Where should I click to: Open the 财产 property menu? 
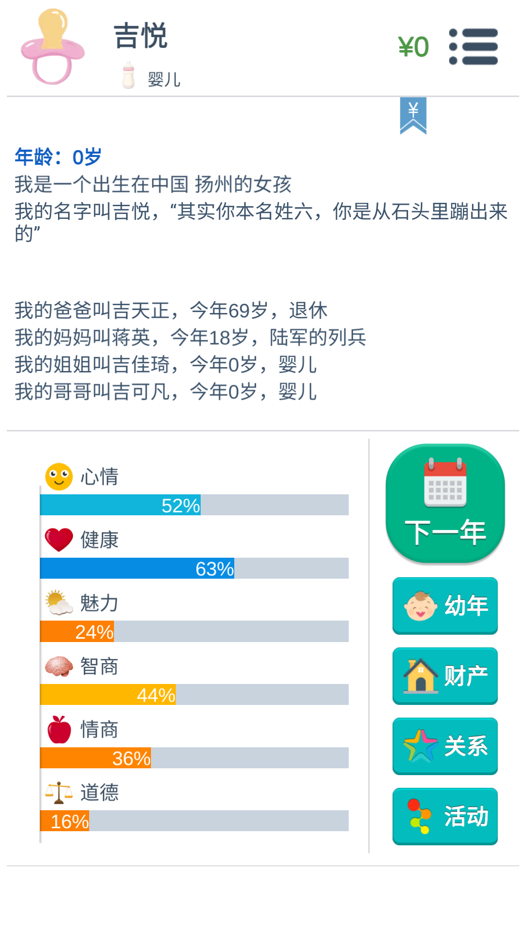[x=445, y=676]
